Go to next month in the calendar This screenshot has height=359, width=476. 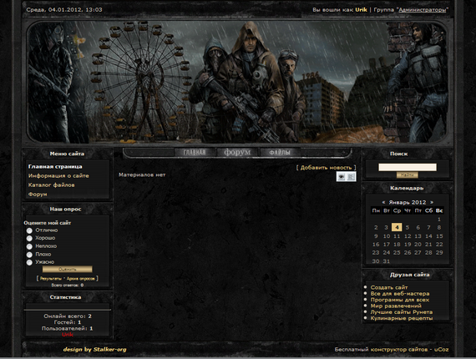click(x=432, y=202)
